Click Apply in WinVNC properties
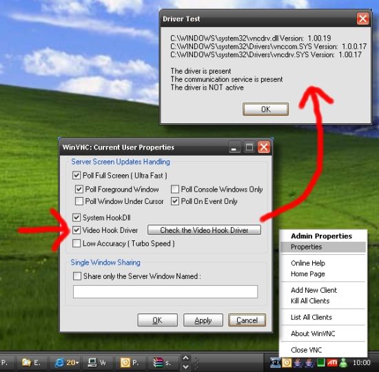This screenshot has width=379, height=372. pyautogui.click(x=203, y=320)
